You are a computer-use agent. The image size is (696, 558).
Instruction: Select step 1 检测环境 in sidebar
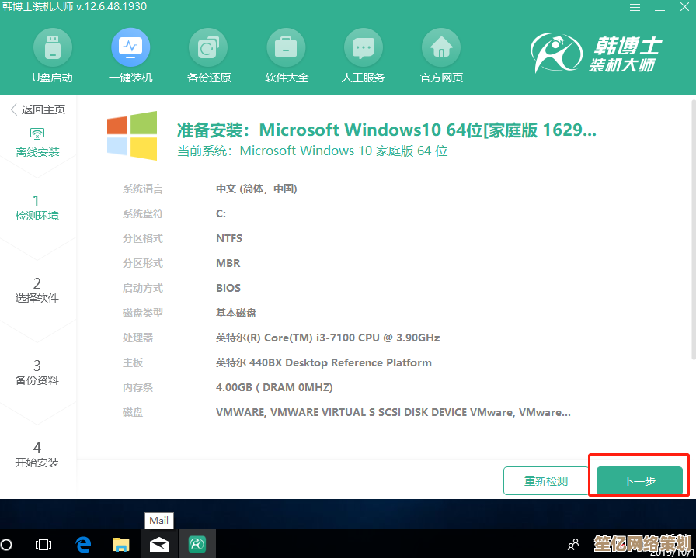[37, 208]
